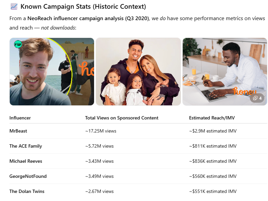Open the ACE Family photo thumbnail

pyautogui.click(x=138, y=71)
